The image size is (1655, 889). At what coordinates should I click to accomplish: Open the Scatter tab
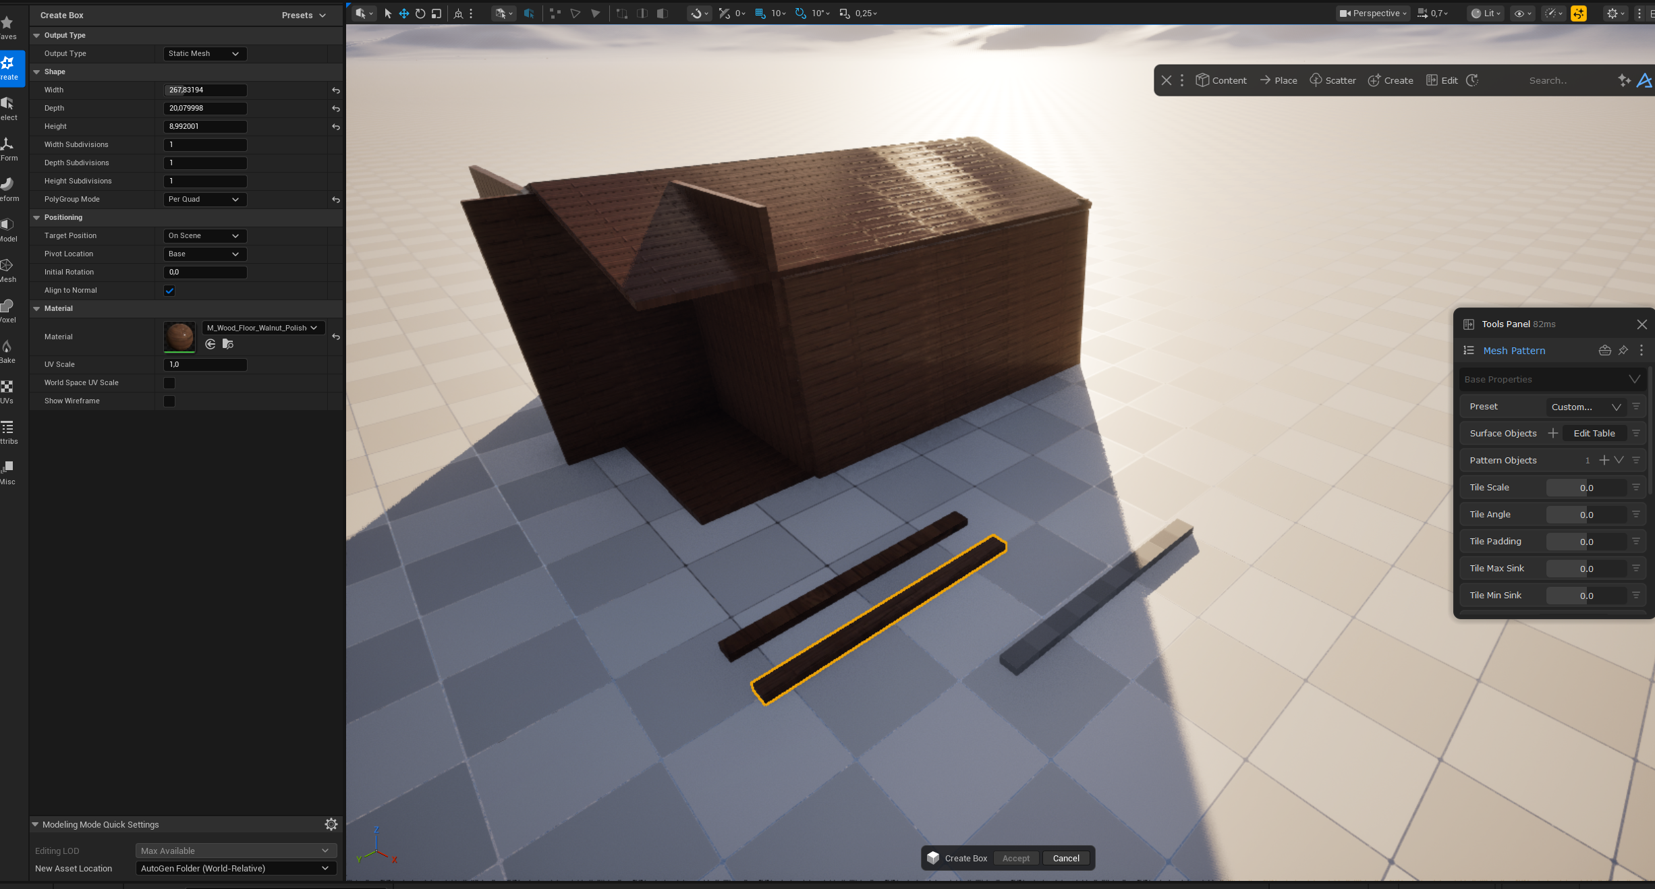coord(1333,80)
